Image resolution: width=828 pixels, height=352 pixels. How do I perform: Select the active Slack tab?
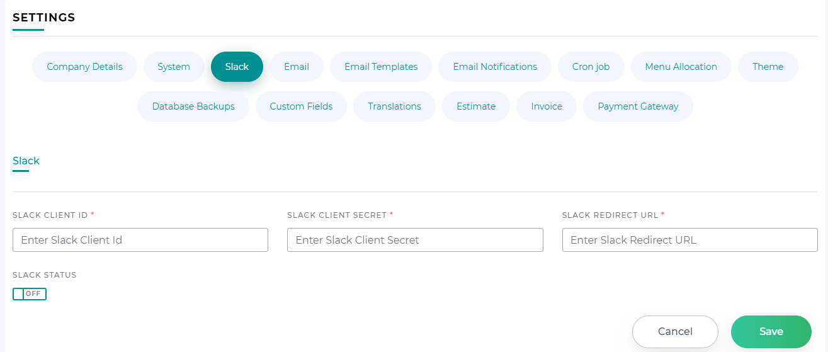237,67
